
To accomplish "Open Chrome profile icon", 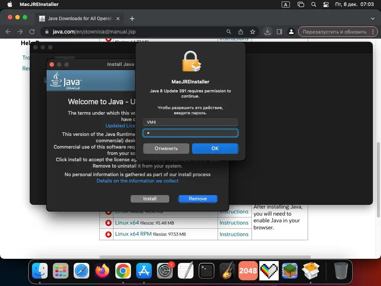I will (291, 32).
